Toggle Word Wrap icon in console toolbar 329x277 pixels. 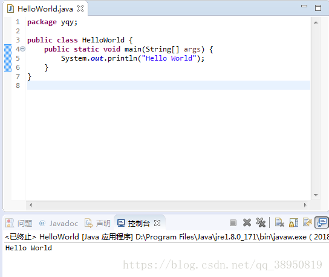307,222
